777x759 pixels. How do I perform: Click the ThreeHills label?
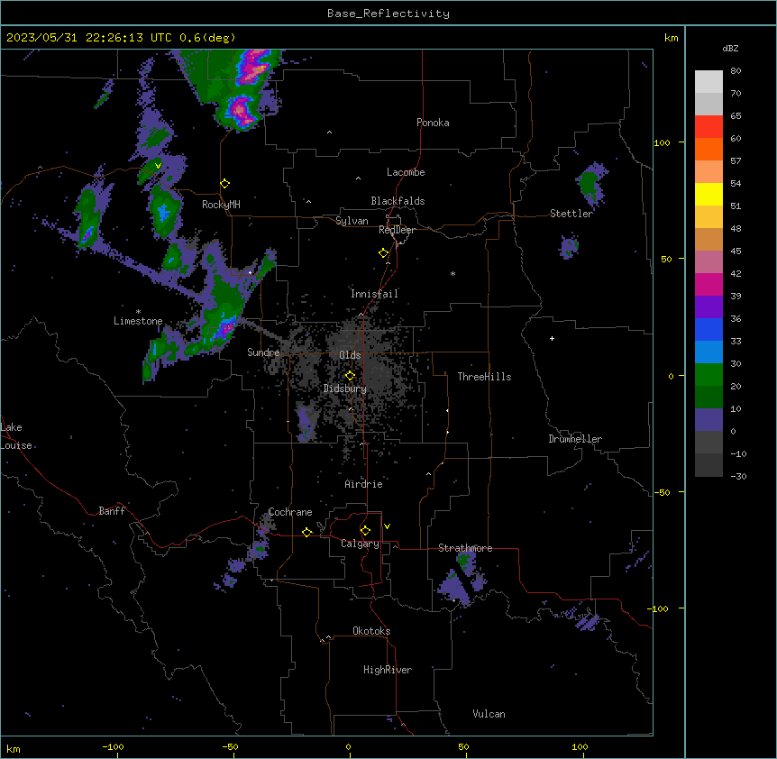point(484,377)
